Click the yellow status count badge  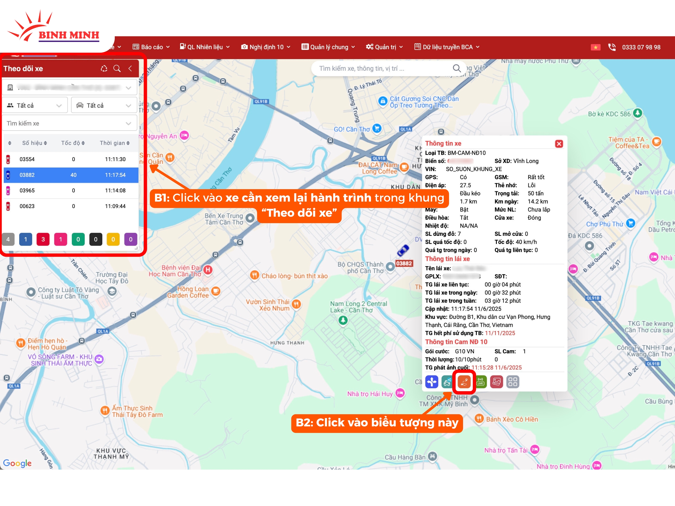coord(113,239)
